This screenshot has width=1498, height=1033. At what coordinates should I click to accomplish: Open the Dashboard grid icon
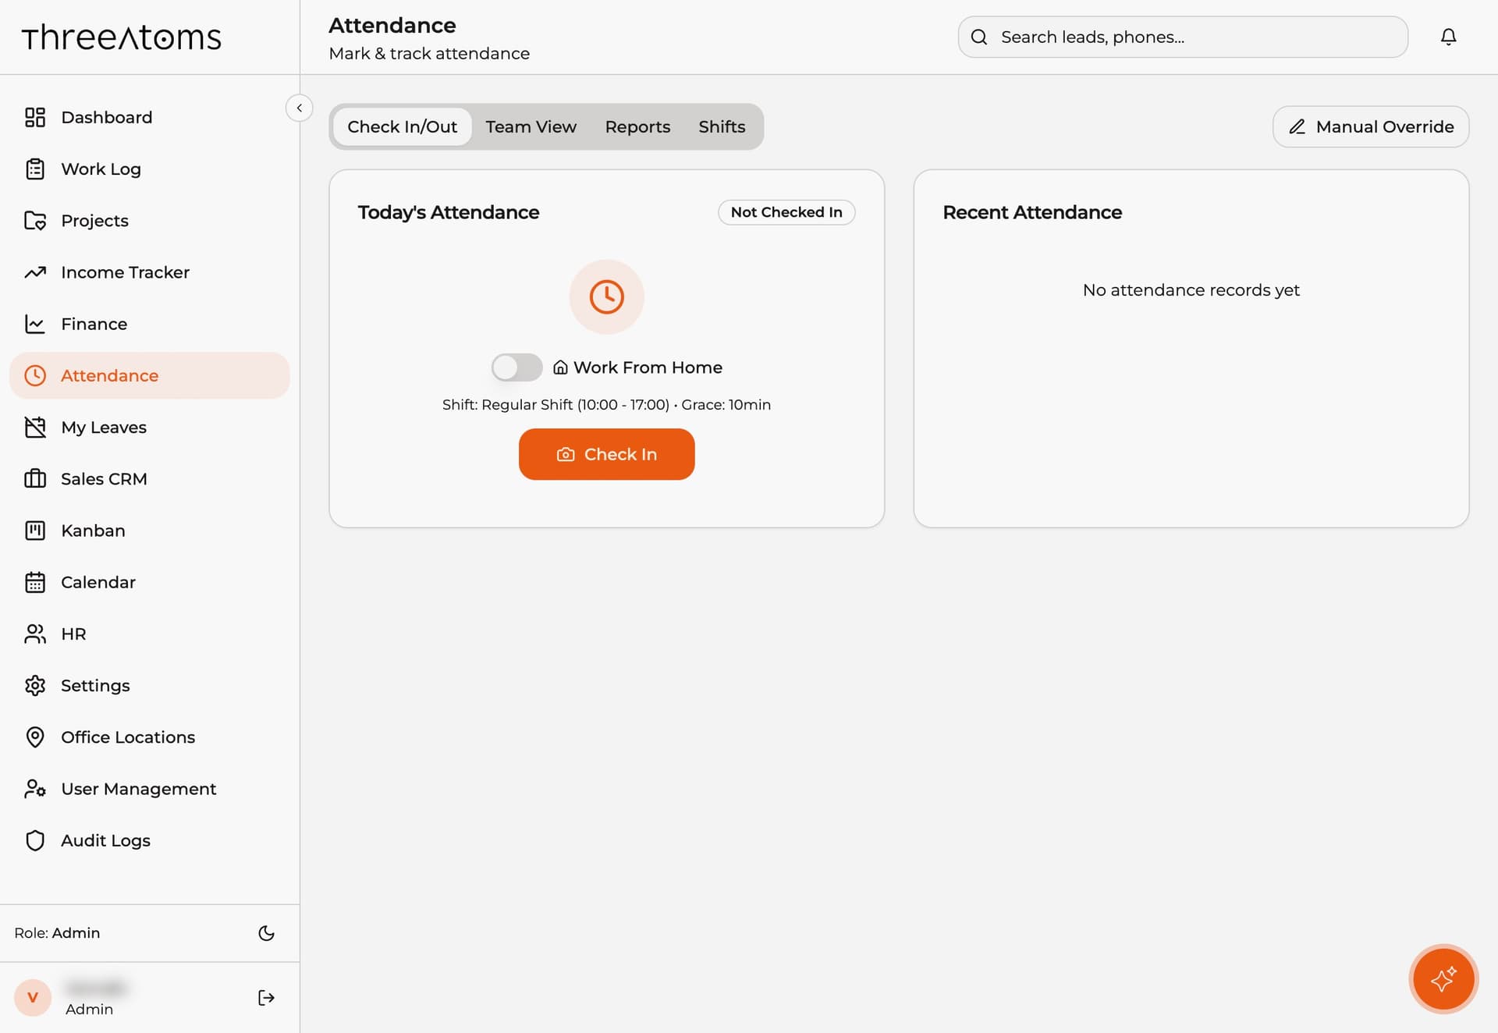point(35,117)
